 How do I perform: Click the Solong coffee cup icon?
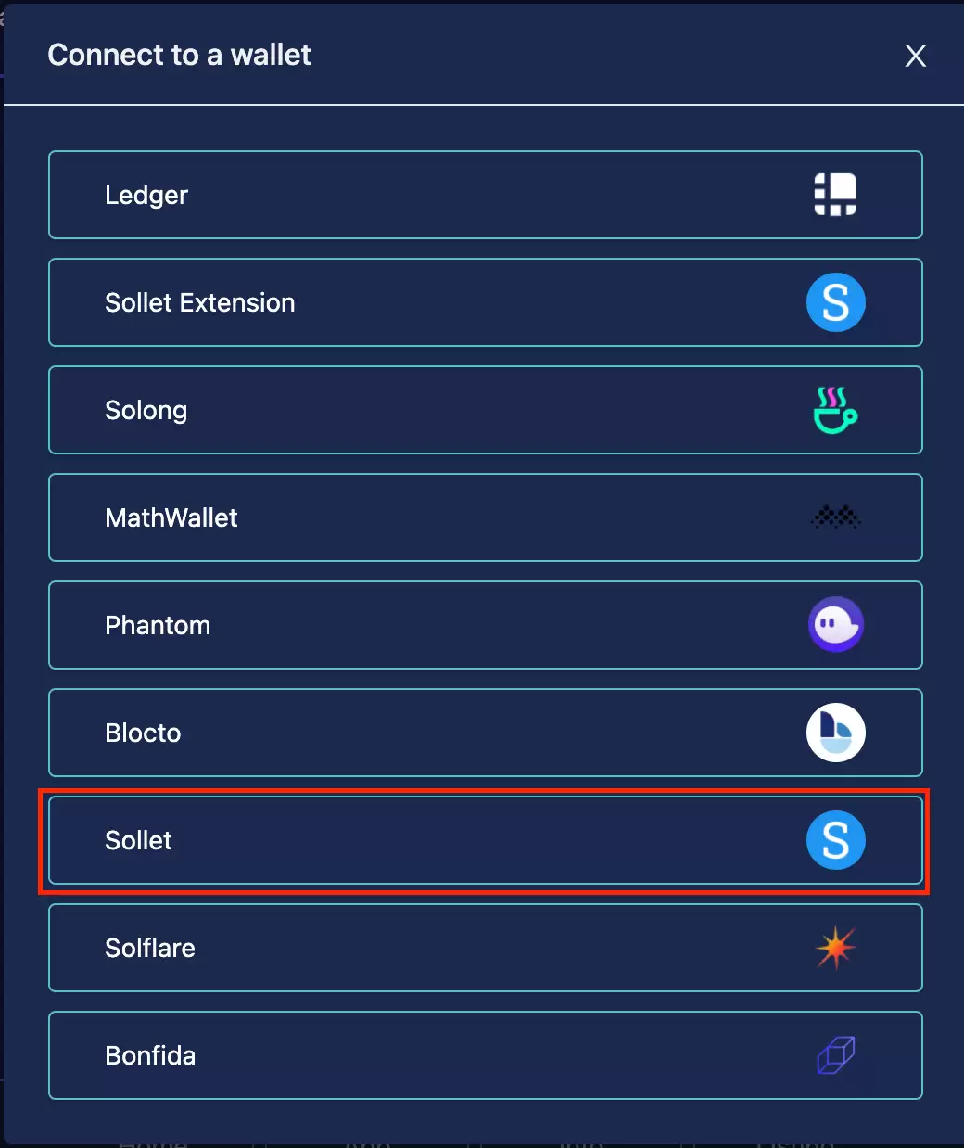coord(835,410)
